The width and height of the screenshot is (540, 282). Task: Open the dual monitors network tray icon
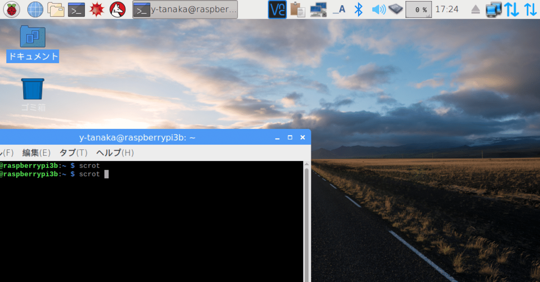pos(493,9)
